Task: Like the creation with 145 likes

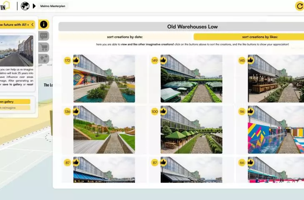Action: tap(251, 60)
